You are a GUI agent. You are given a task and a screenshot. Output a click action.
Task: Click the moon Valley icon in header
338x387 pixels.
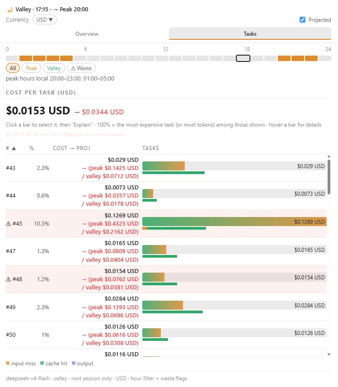pos(10,9)
